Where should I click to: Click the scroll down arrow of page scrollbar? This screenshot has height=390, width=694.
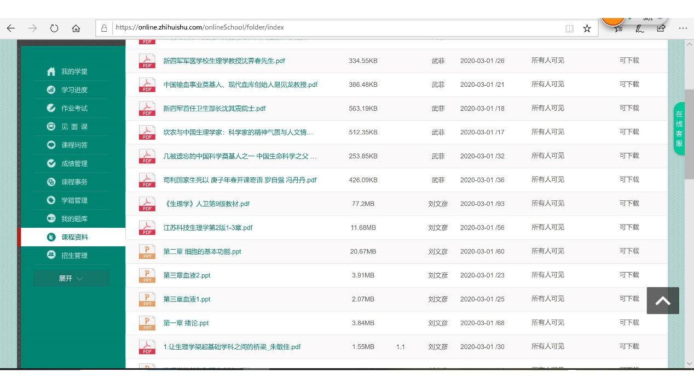pyautogui.click(x=689, y=363)
